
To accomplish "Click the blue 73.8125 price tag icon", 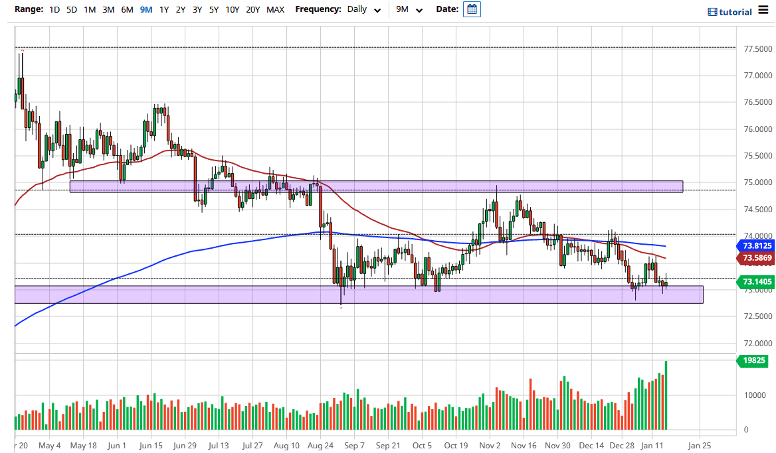I will click(x=757, y=246).
